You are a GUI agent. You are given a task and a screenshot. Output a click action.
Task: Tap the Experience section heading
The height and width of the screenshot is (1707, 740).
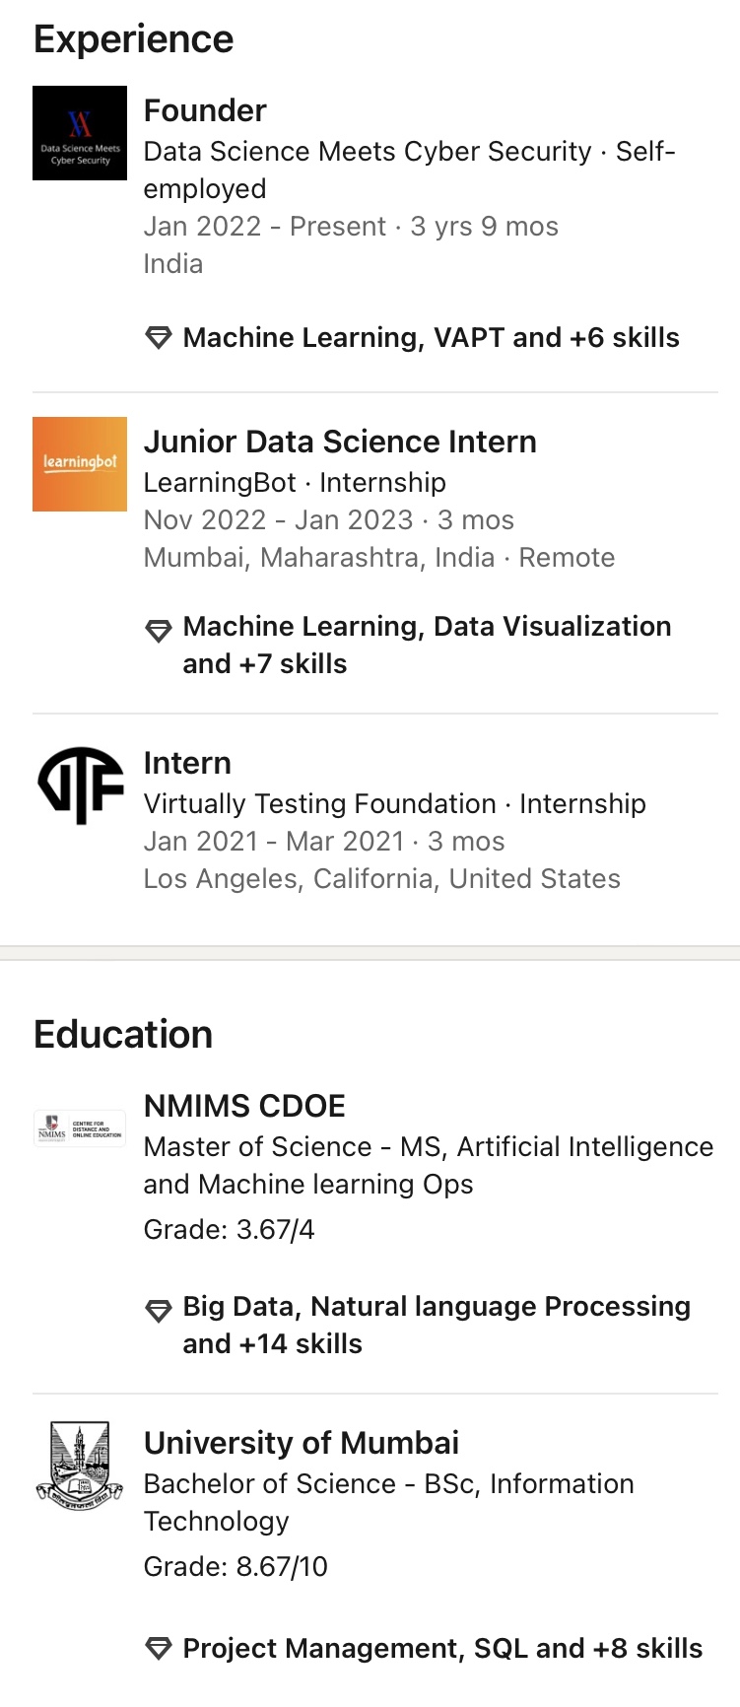[x=134, y=39]
